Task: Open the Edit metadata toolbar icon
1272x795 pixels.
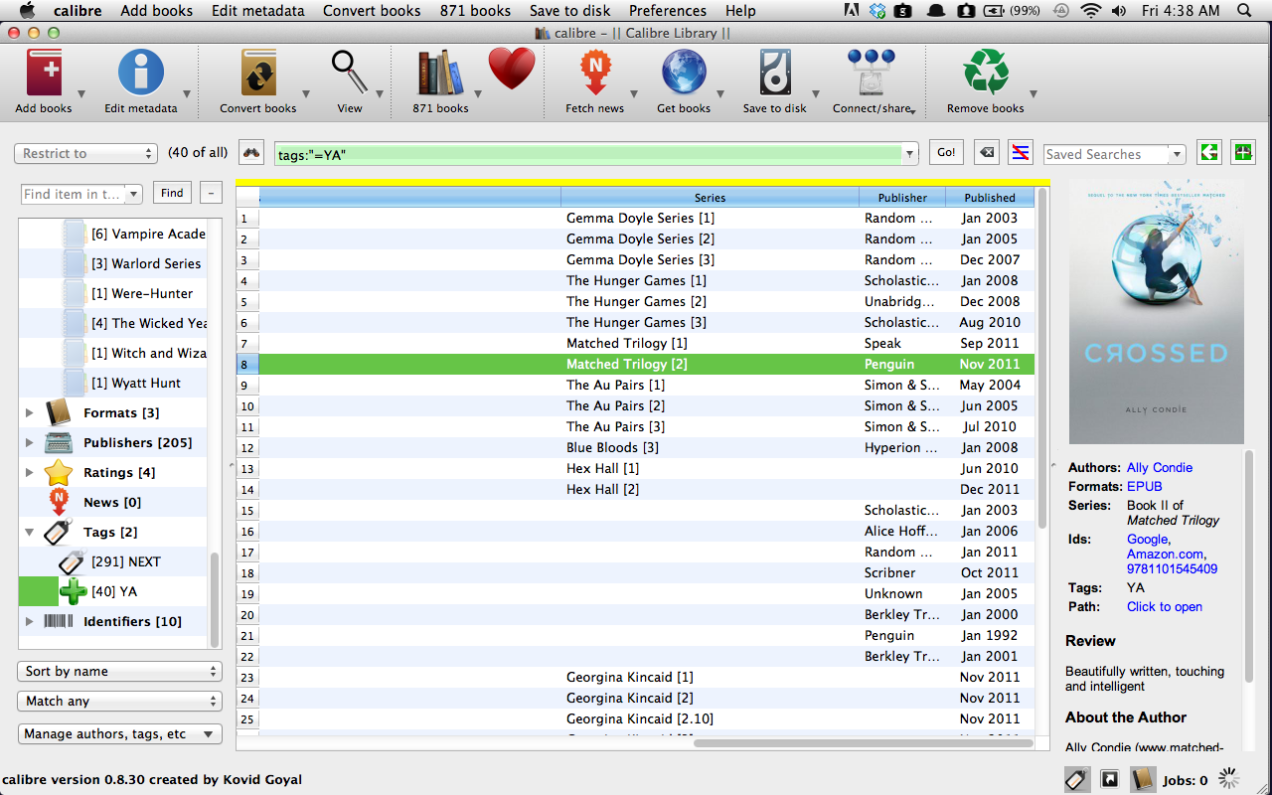Action: click(x=141, y=74)
